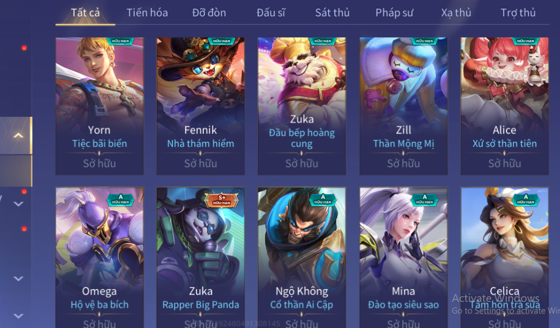Choose Zuka Đầu bếp hoàng cung skin
The height and width of the screenshot is (328, 560).
pos(302,106)
